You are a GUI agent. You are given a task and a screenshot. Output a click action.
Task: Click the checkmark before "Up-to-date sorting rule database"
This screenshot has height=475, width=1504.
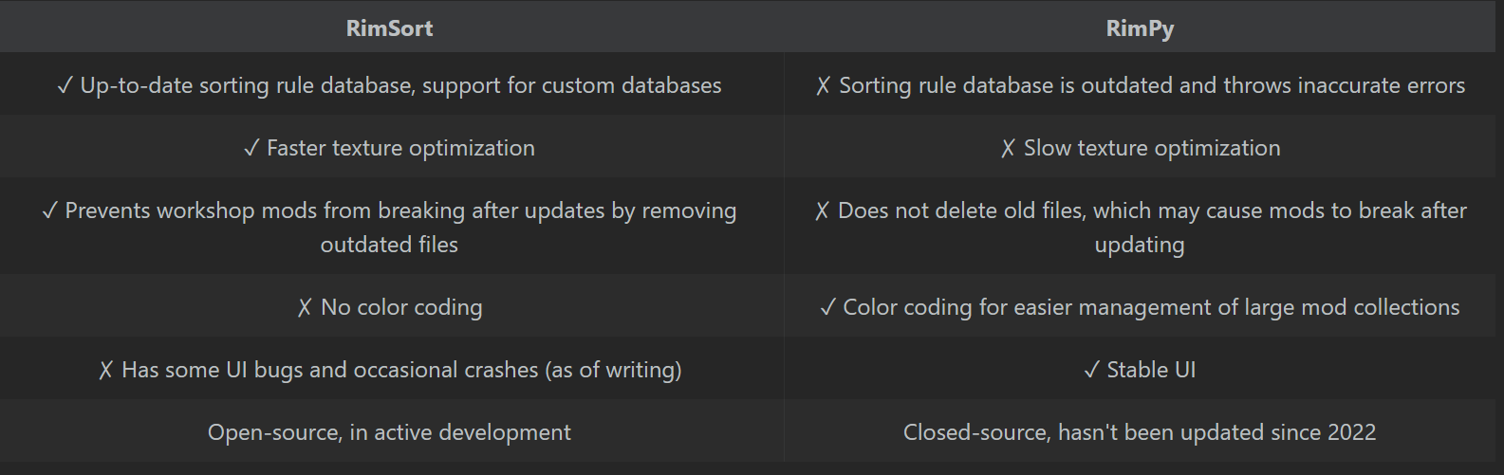tap(65, 85)
